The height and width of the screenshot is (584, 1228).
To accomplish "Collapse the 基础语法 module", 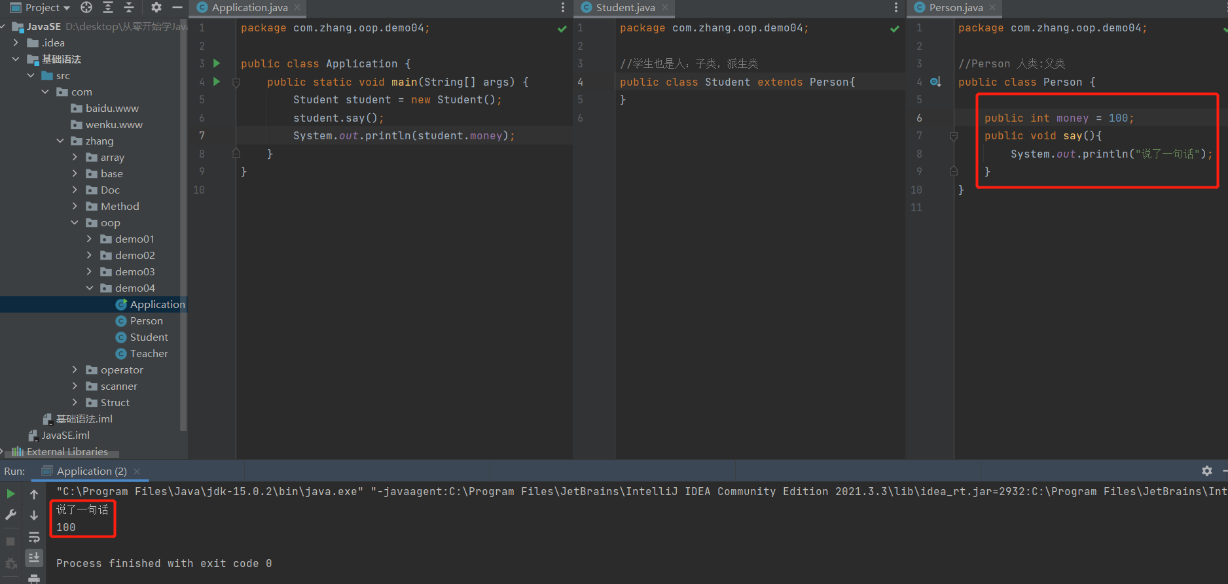I will tap(16, 59).
